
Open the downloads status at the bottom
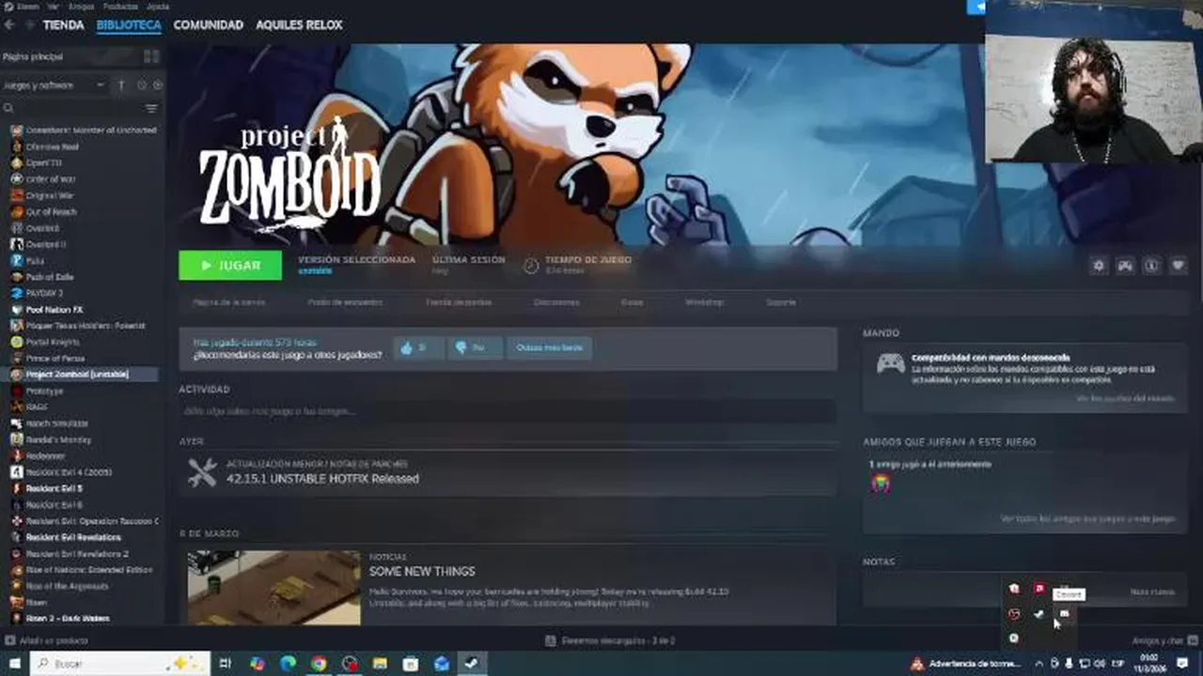[610, 640]
